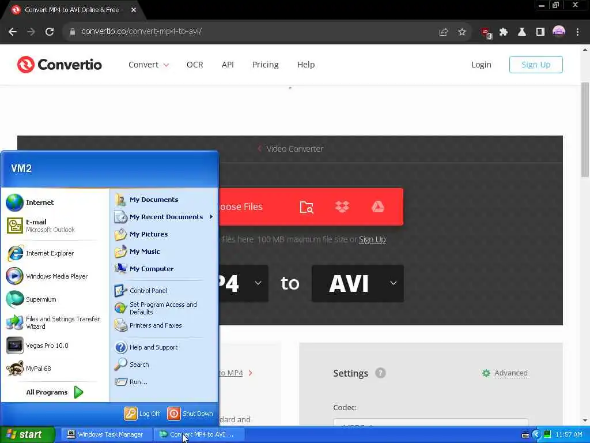
Task: Click the flask labs icon in the toolbar
Action: (x=522, y=32)
